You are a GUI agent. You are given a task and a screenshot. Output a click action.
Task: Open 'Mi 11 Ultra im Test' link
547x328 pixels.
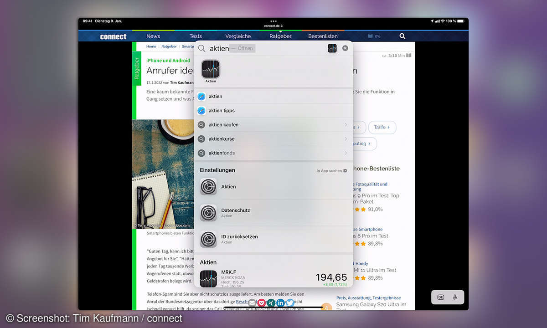[375, 270]
